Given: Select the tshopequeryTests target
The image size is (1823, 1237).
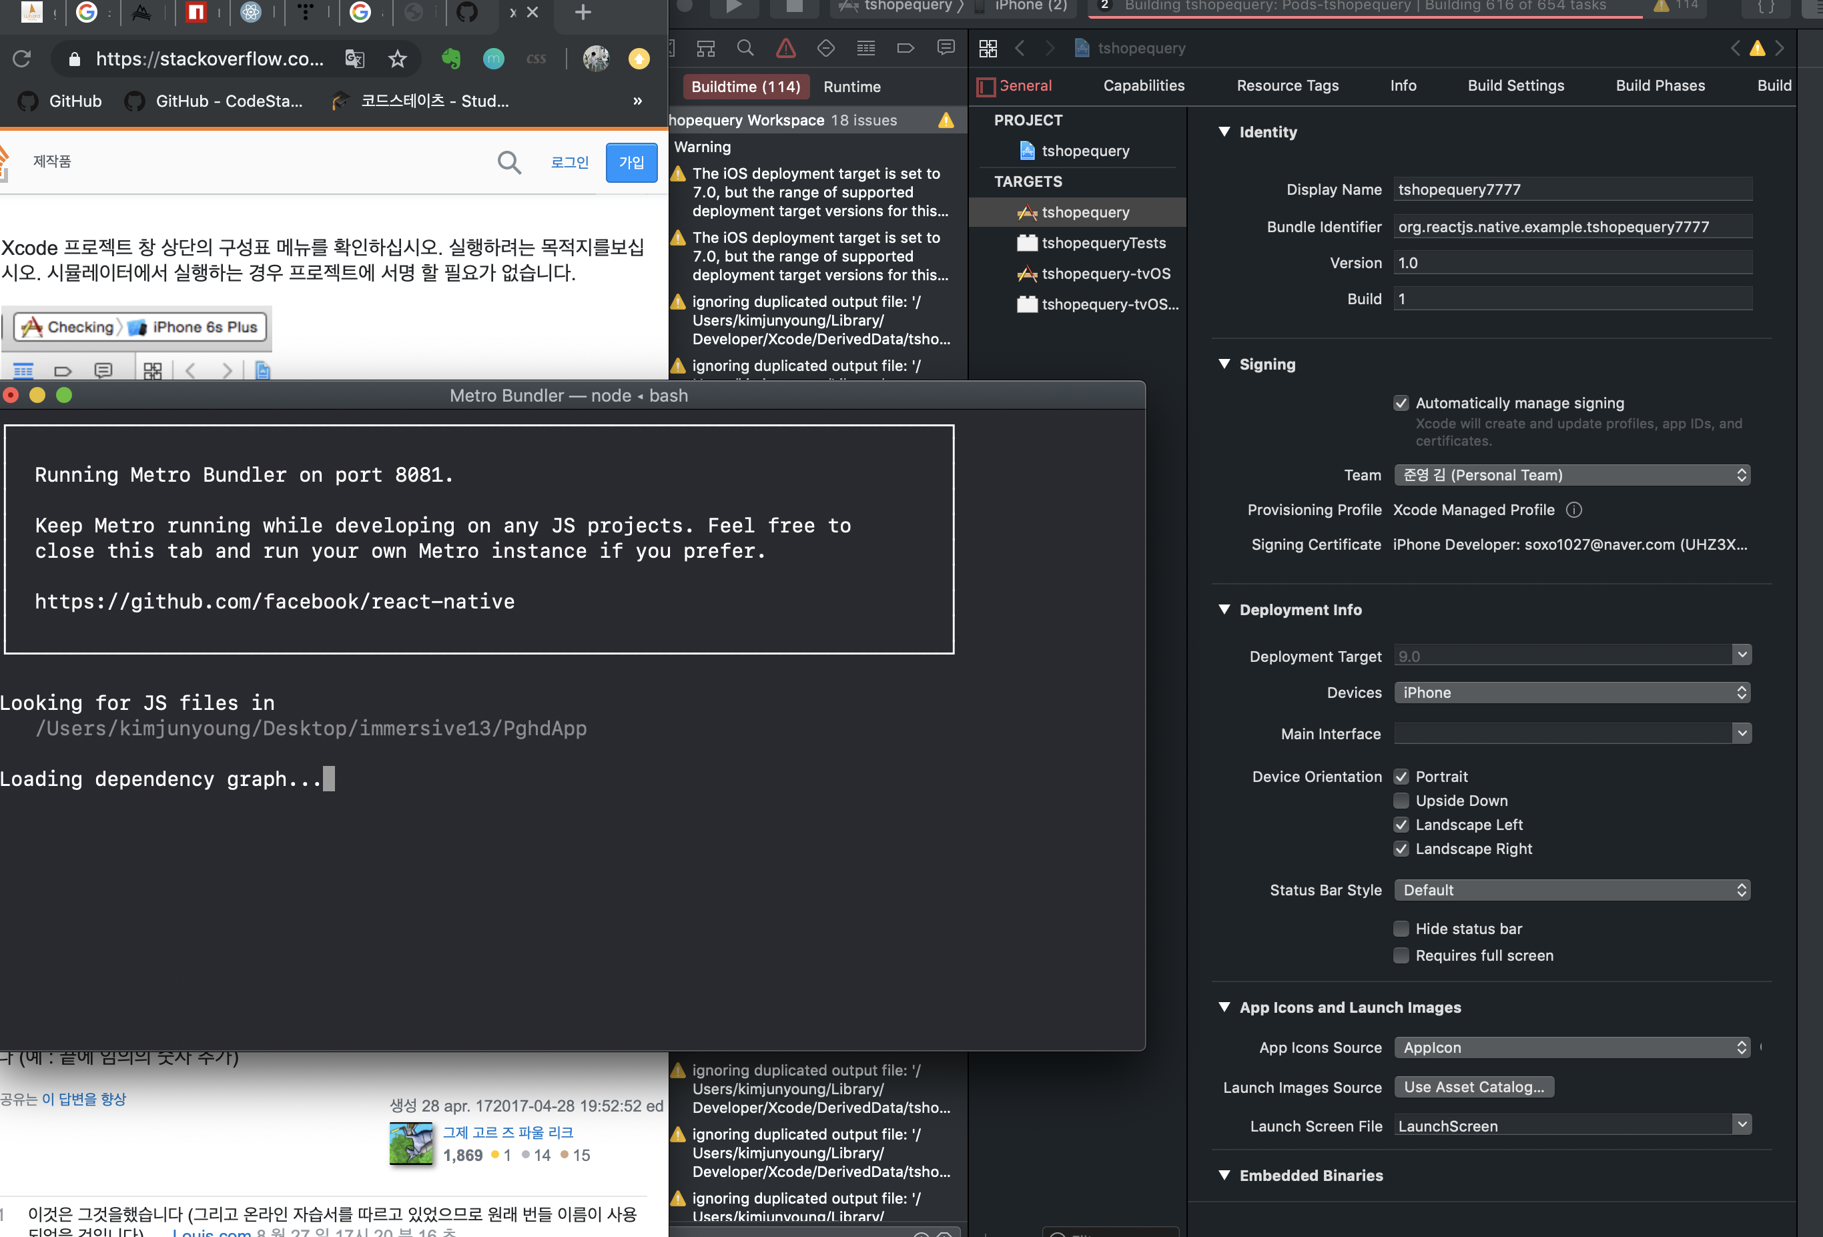Looking at the screenshot, I should tap(1103, 243).
